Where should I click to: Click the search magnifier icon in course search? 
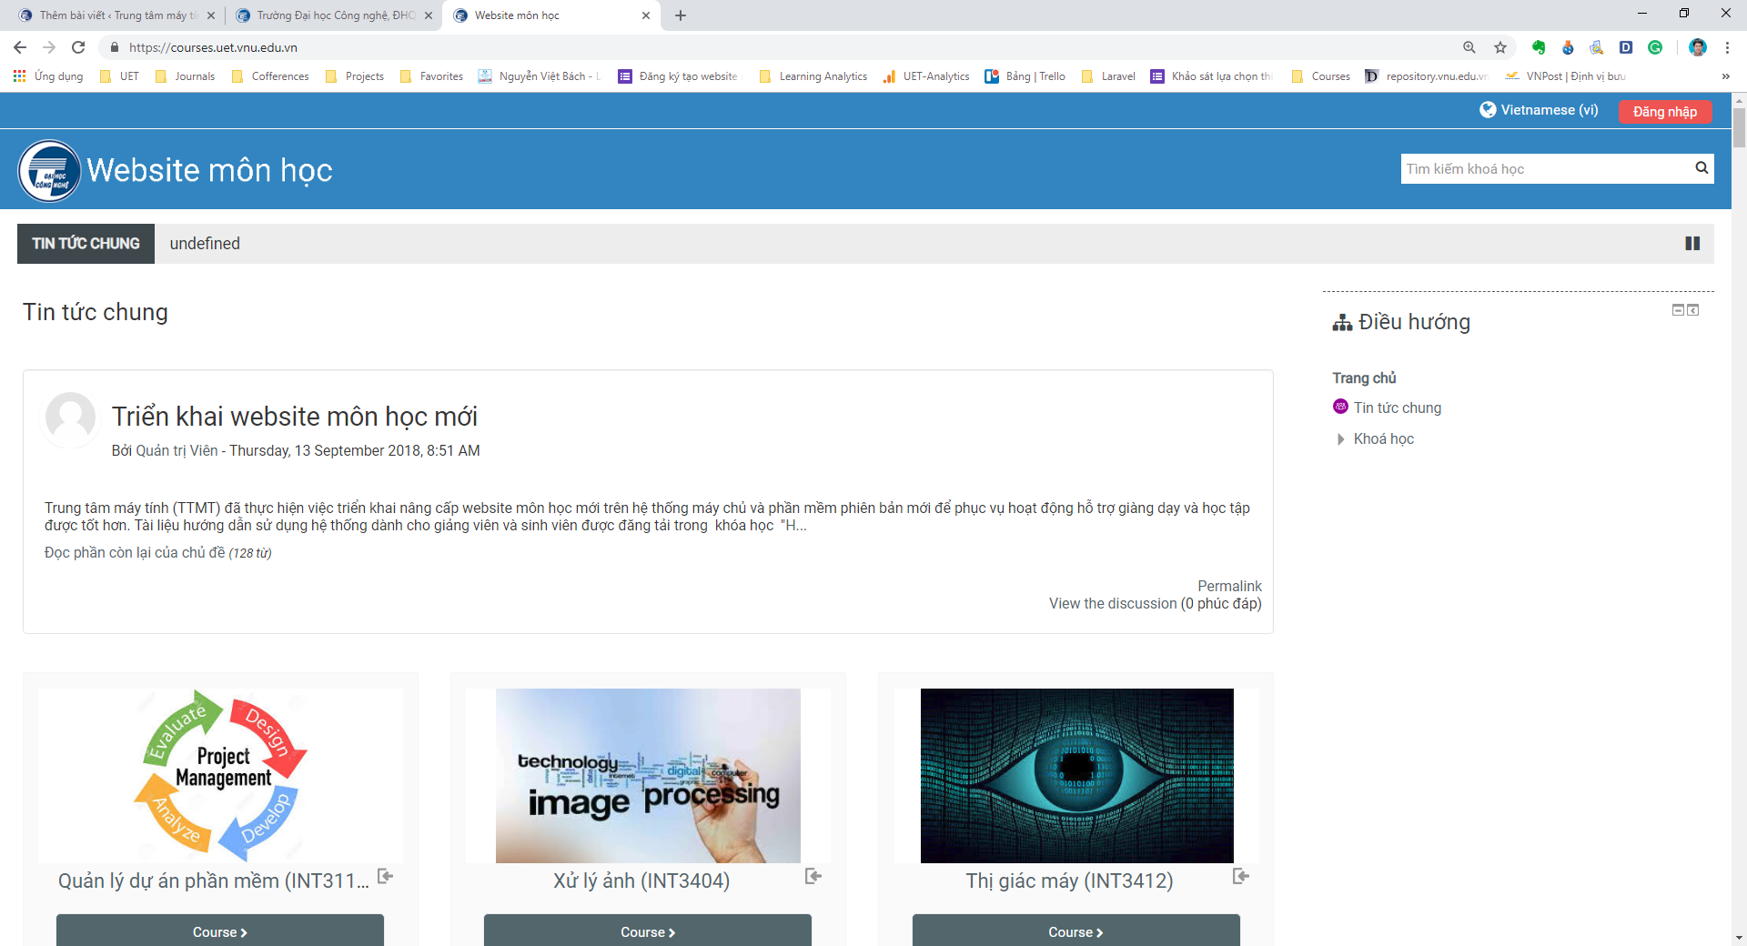(1701, 168)
